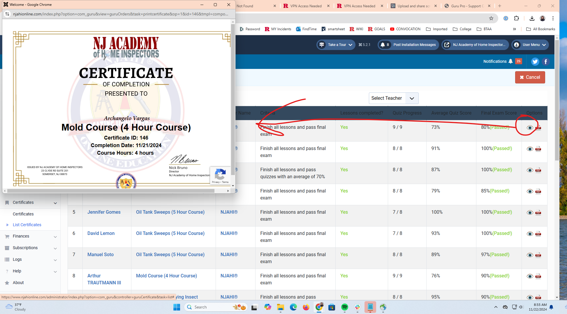The image size is (567, 314).
Task: Click the certificate popup horizontal scrollbar
Action: 111,191
